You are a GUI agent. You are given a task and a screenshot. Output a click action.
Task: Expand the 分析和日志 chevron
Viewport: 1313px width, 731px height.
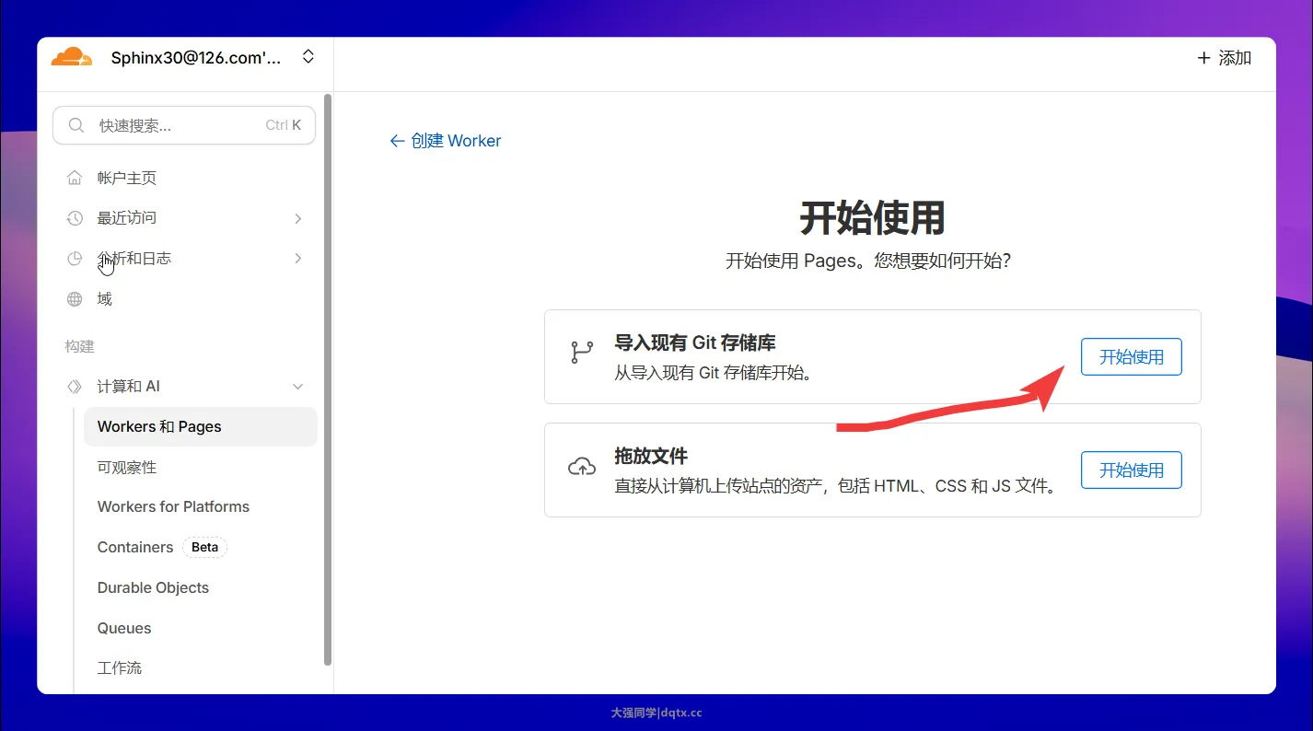[297, 259]
